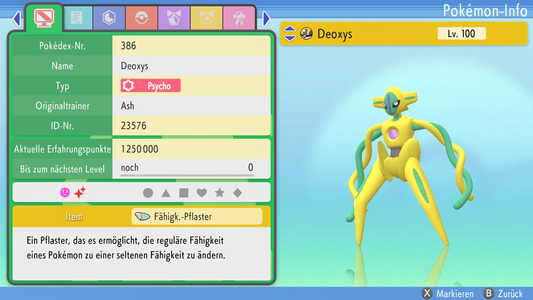Click the left arrow beside the tabs
Screen dimensions: 533x300
coord(17,18)
